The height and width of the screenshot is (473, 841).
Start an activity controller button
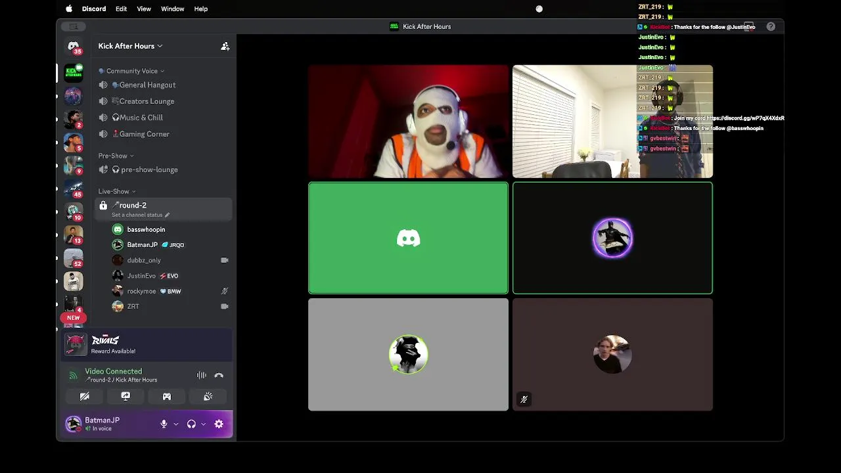pos(167,396)
